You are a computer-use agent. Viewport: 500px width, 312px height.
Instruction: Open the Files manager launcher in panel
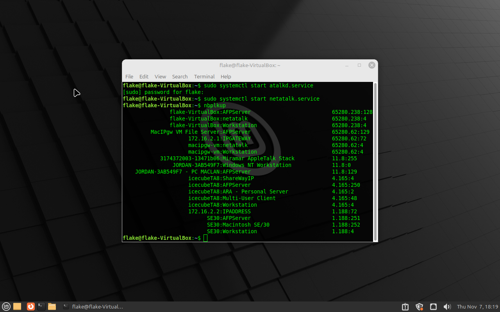click(52, 307)
